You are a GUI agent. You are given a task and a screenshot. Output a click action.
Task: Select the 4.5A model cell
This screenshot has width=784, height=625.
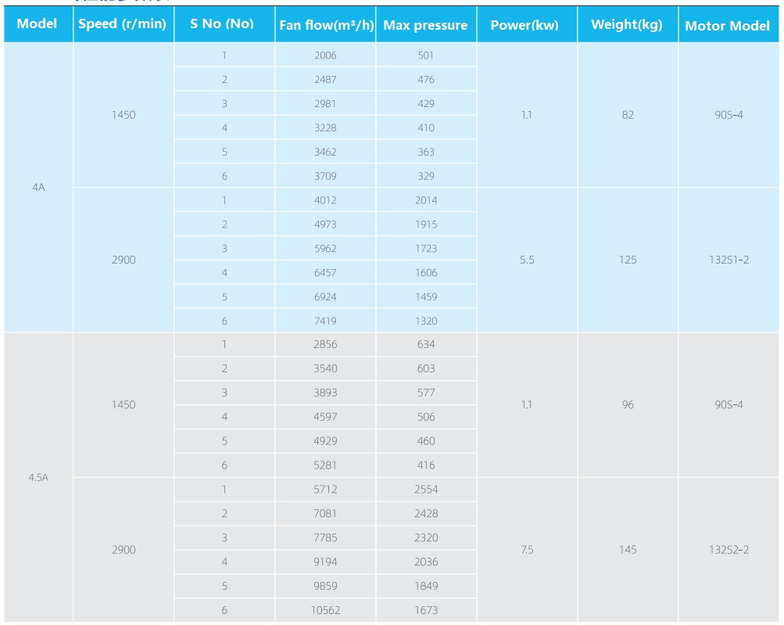(x=38, y=477)
